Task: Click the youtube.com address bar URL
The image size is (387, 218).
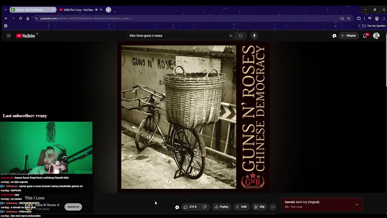Action: [86, 18]
